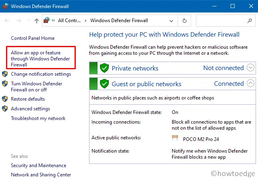
Task: Click the Help protect your PC heading
Action: point(164,35)
